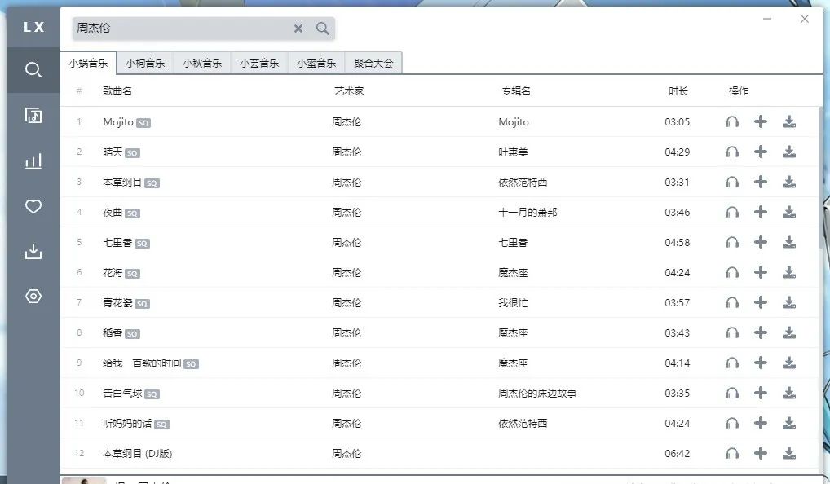830x484 pixels.
Task: Open the song list library icon
Action: [x=33, y=116]
